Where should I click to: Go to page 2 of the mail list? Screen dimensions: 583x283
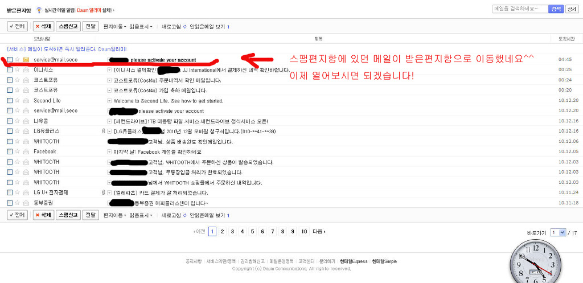tap(223, 232)
